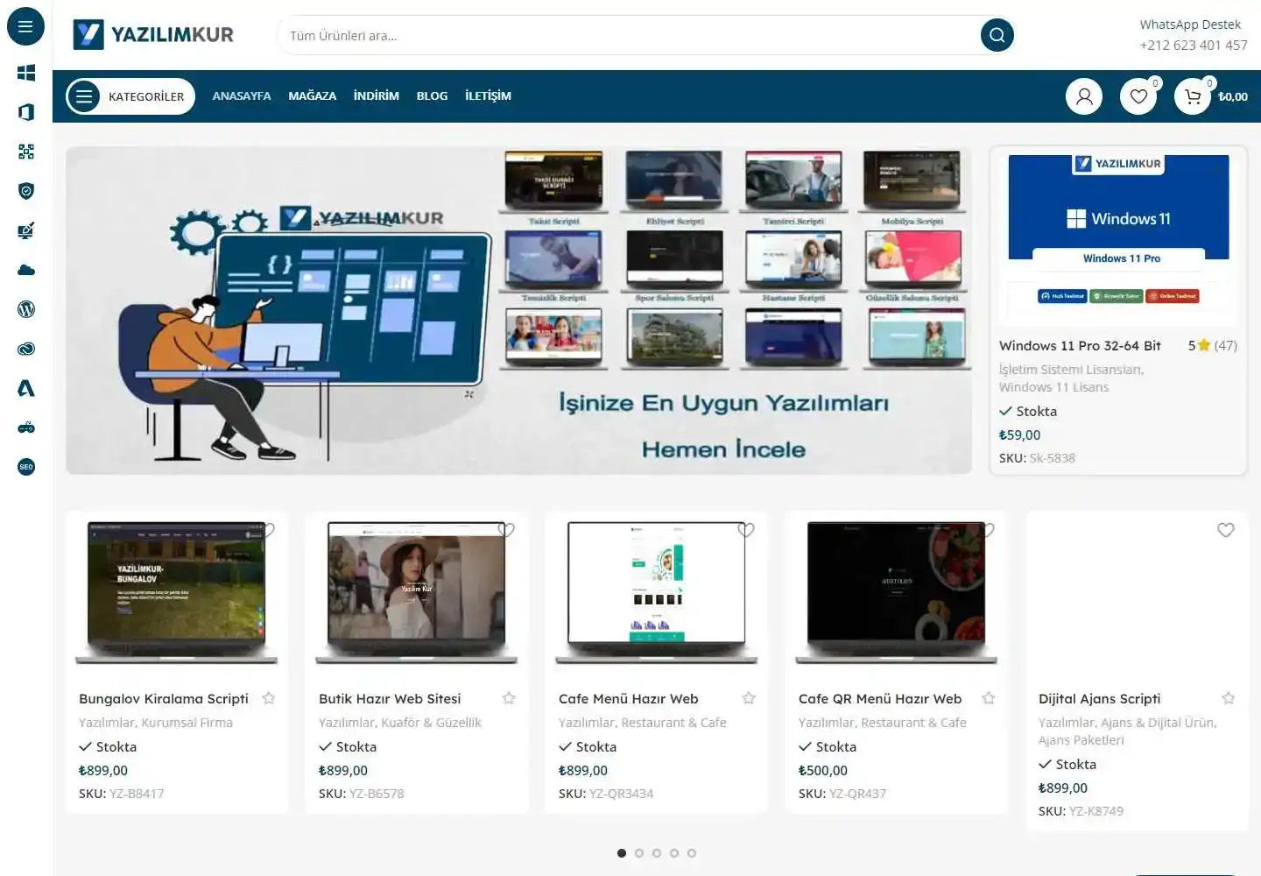The image size is (1261, 876).
Task: Click the Windows logo sidebar icon
Action: click(x=26, y=73)
